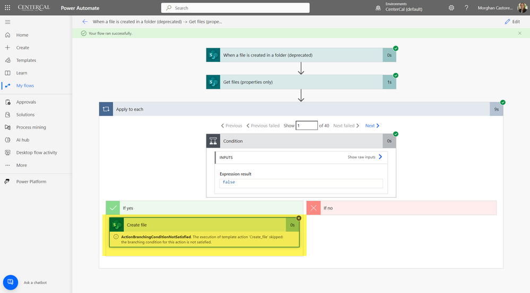Click the SharePoint icon on Get files step

[213, 82]
